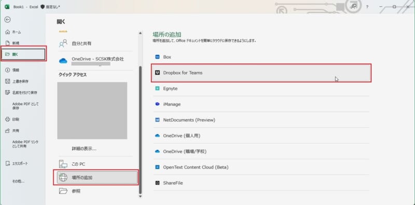This screenshot has width=415, height=205.
Task: Click the people icon for 自分と共有
Action: click(63, 43)
